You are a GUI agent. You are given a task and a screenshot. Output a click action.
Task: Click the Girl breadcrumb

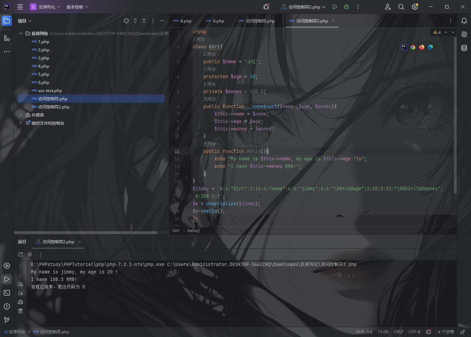point(176,231)
